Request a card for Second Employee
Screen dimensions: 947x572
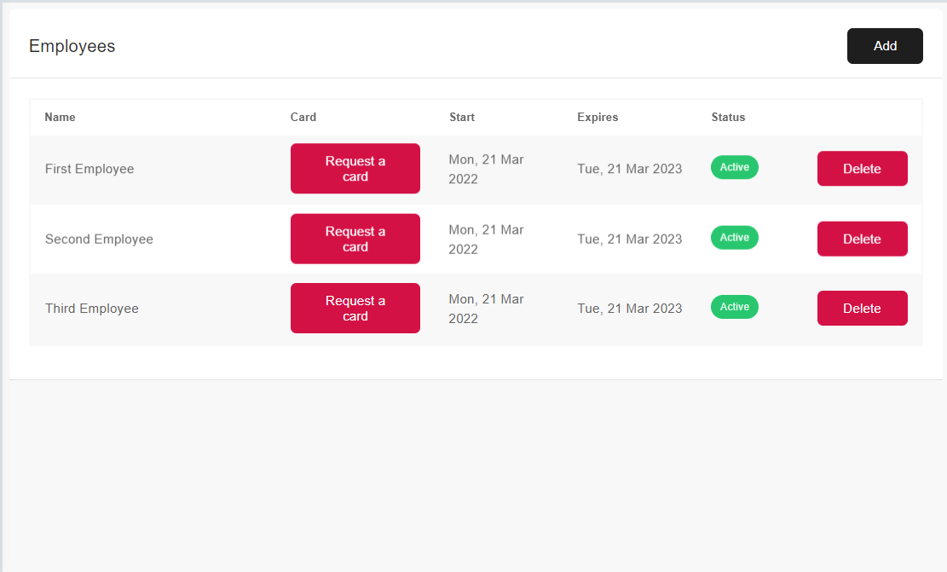(x=355, y=239)
